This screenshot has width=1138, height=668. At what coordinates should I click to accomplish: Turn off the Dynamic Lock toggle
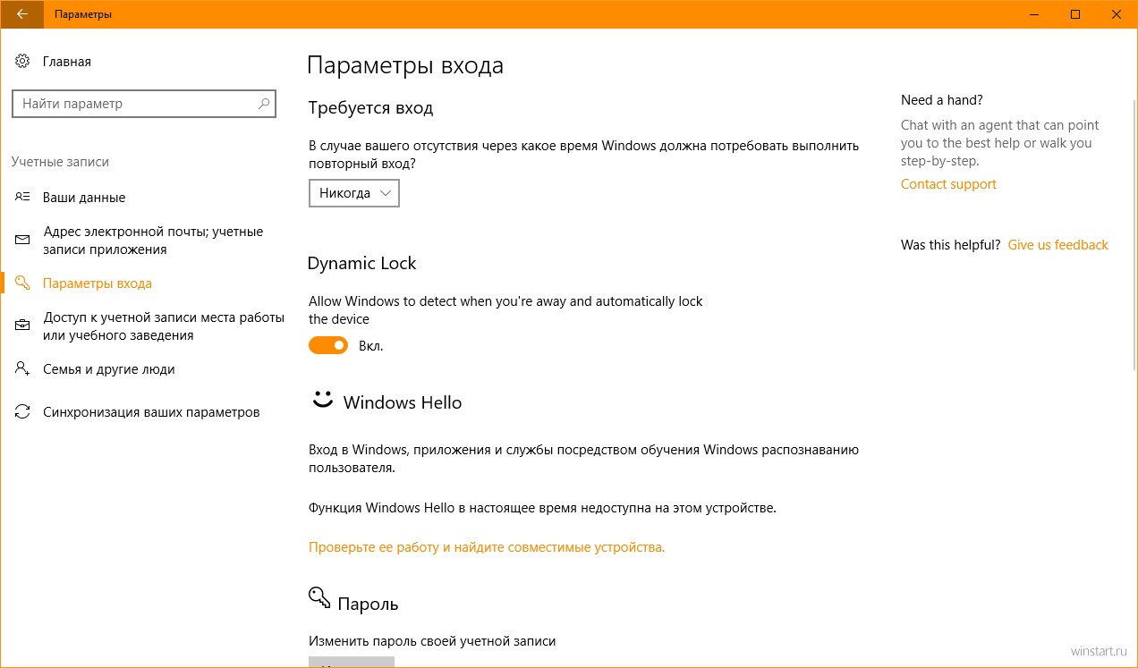click(328, 345)
